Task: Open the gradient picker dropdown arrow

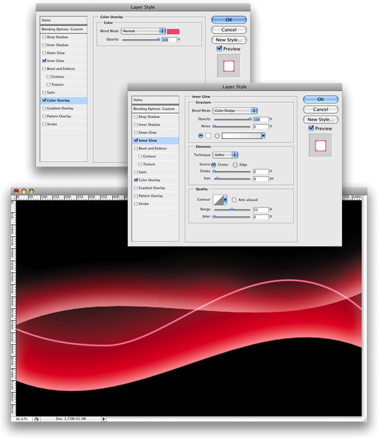Action: point(263,136)
